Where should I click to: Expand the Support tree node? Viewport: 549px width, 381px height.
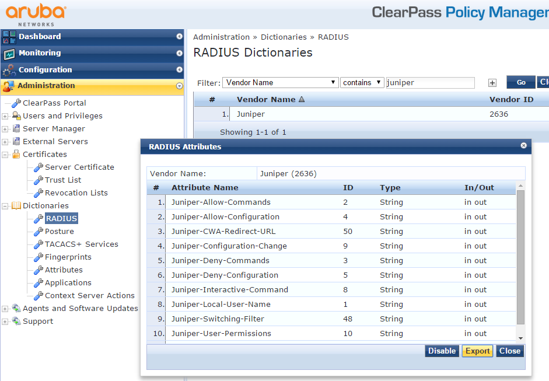coord(5,321)
